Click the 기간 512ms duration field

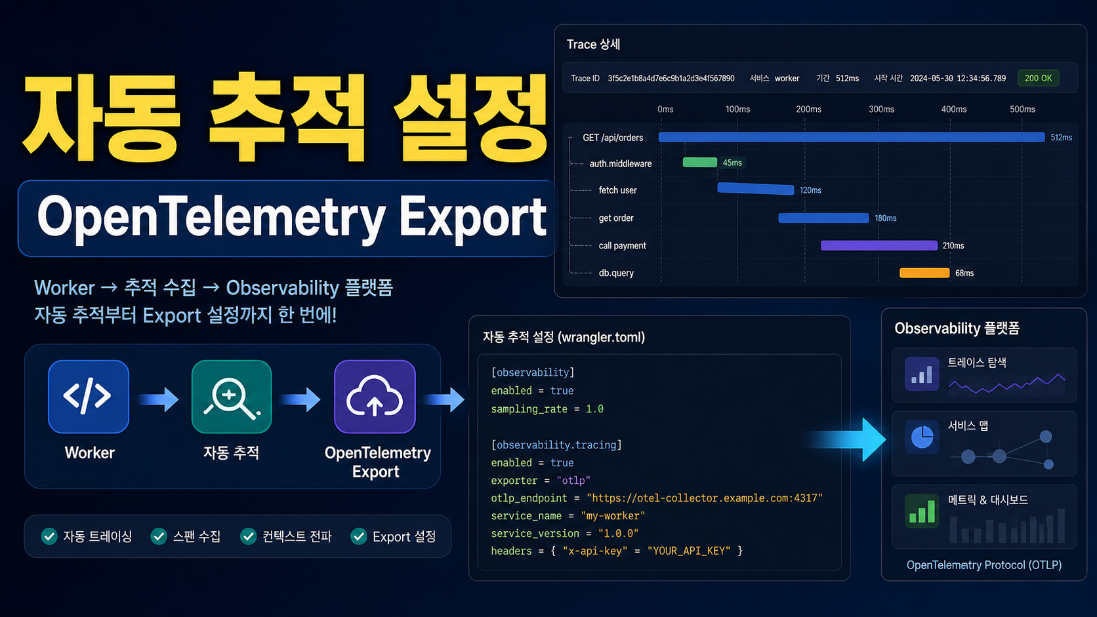point(837,78)
